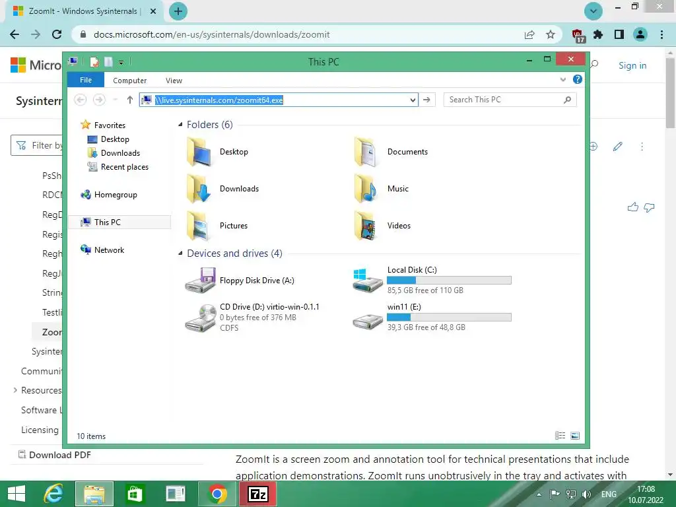Click Sign in link on webpage
The image size is (676, 507).
coord(632,65)
